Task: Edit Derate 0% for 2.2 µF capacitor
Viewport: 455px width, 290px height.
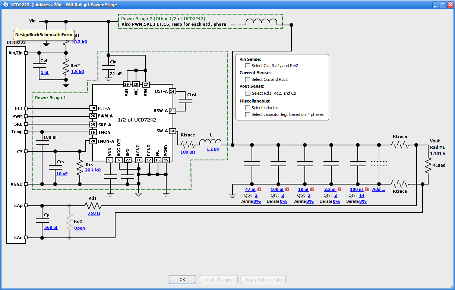Action: (x=336, y=201)
